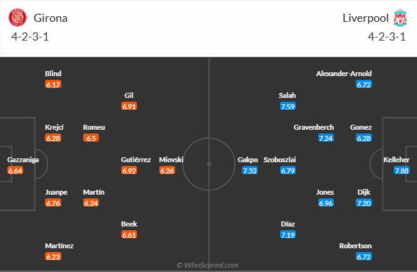Click Gakpo's 7.32 rating
Viewport: 417px width, 272px height.
(x=249, y=171)
